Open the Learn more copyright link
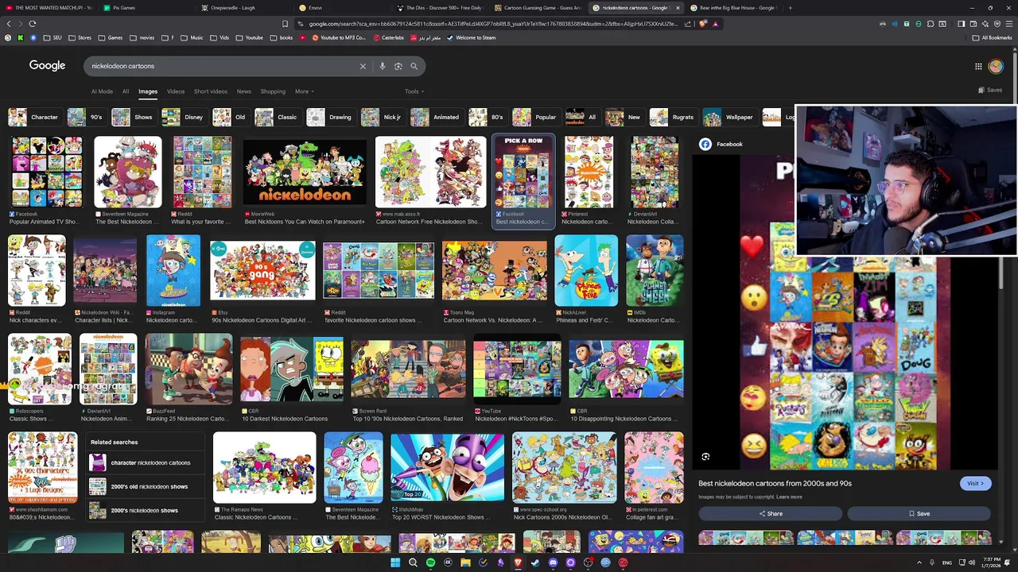Image resolution: width=1018 pixels, height=572 pixels. 790,497
